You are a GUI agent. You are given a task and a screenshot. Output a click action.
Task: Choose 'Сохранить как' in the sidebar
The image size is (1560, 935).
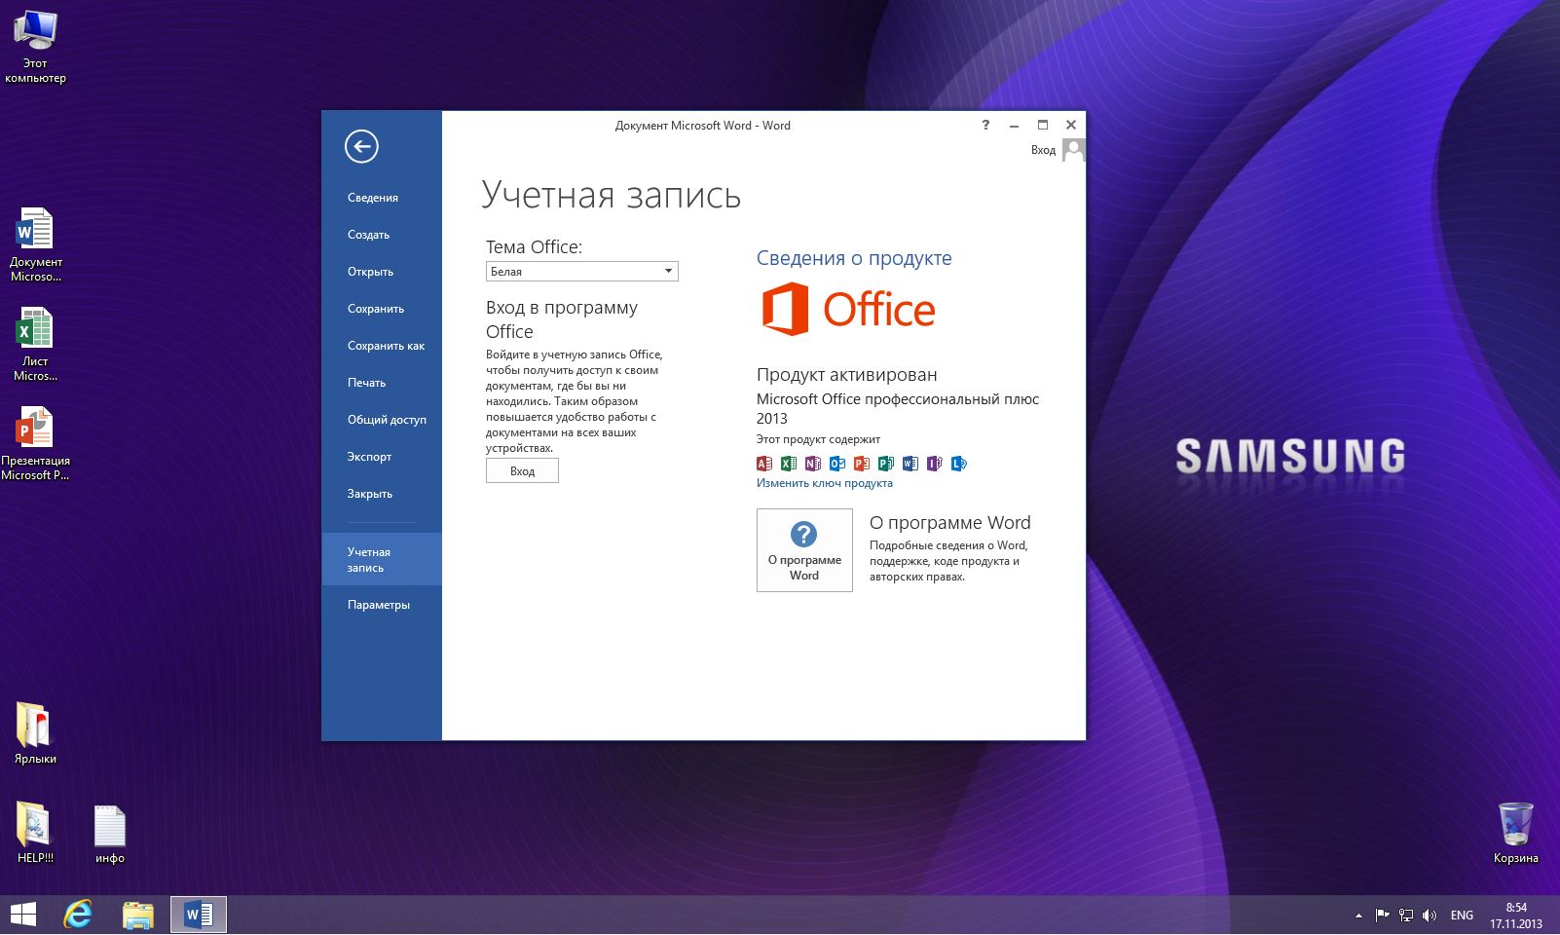point(382,346)
